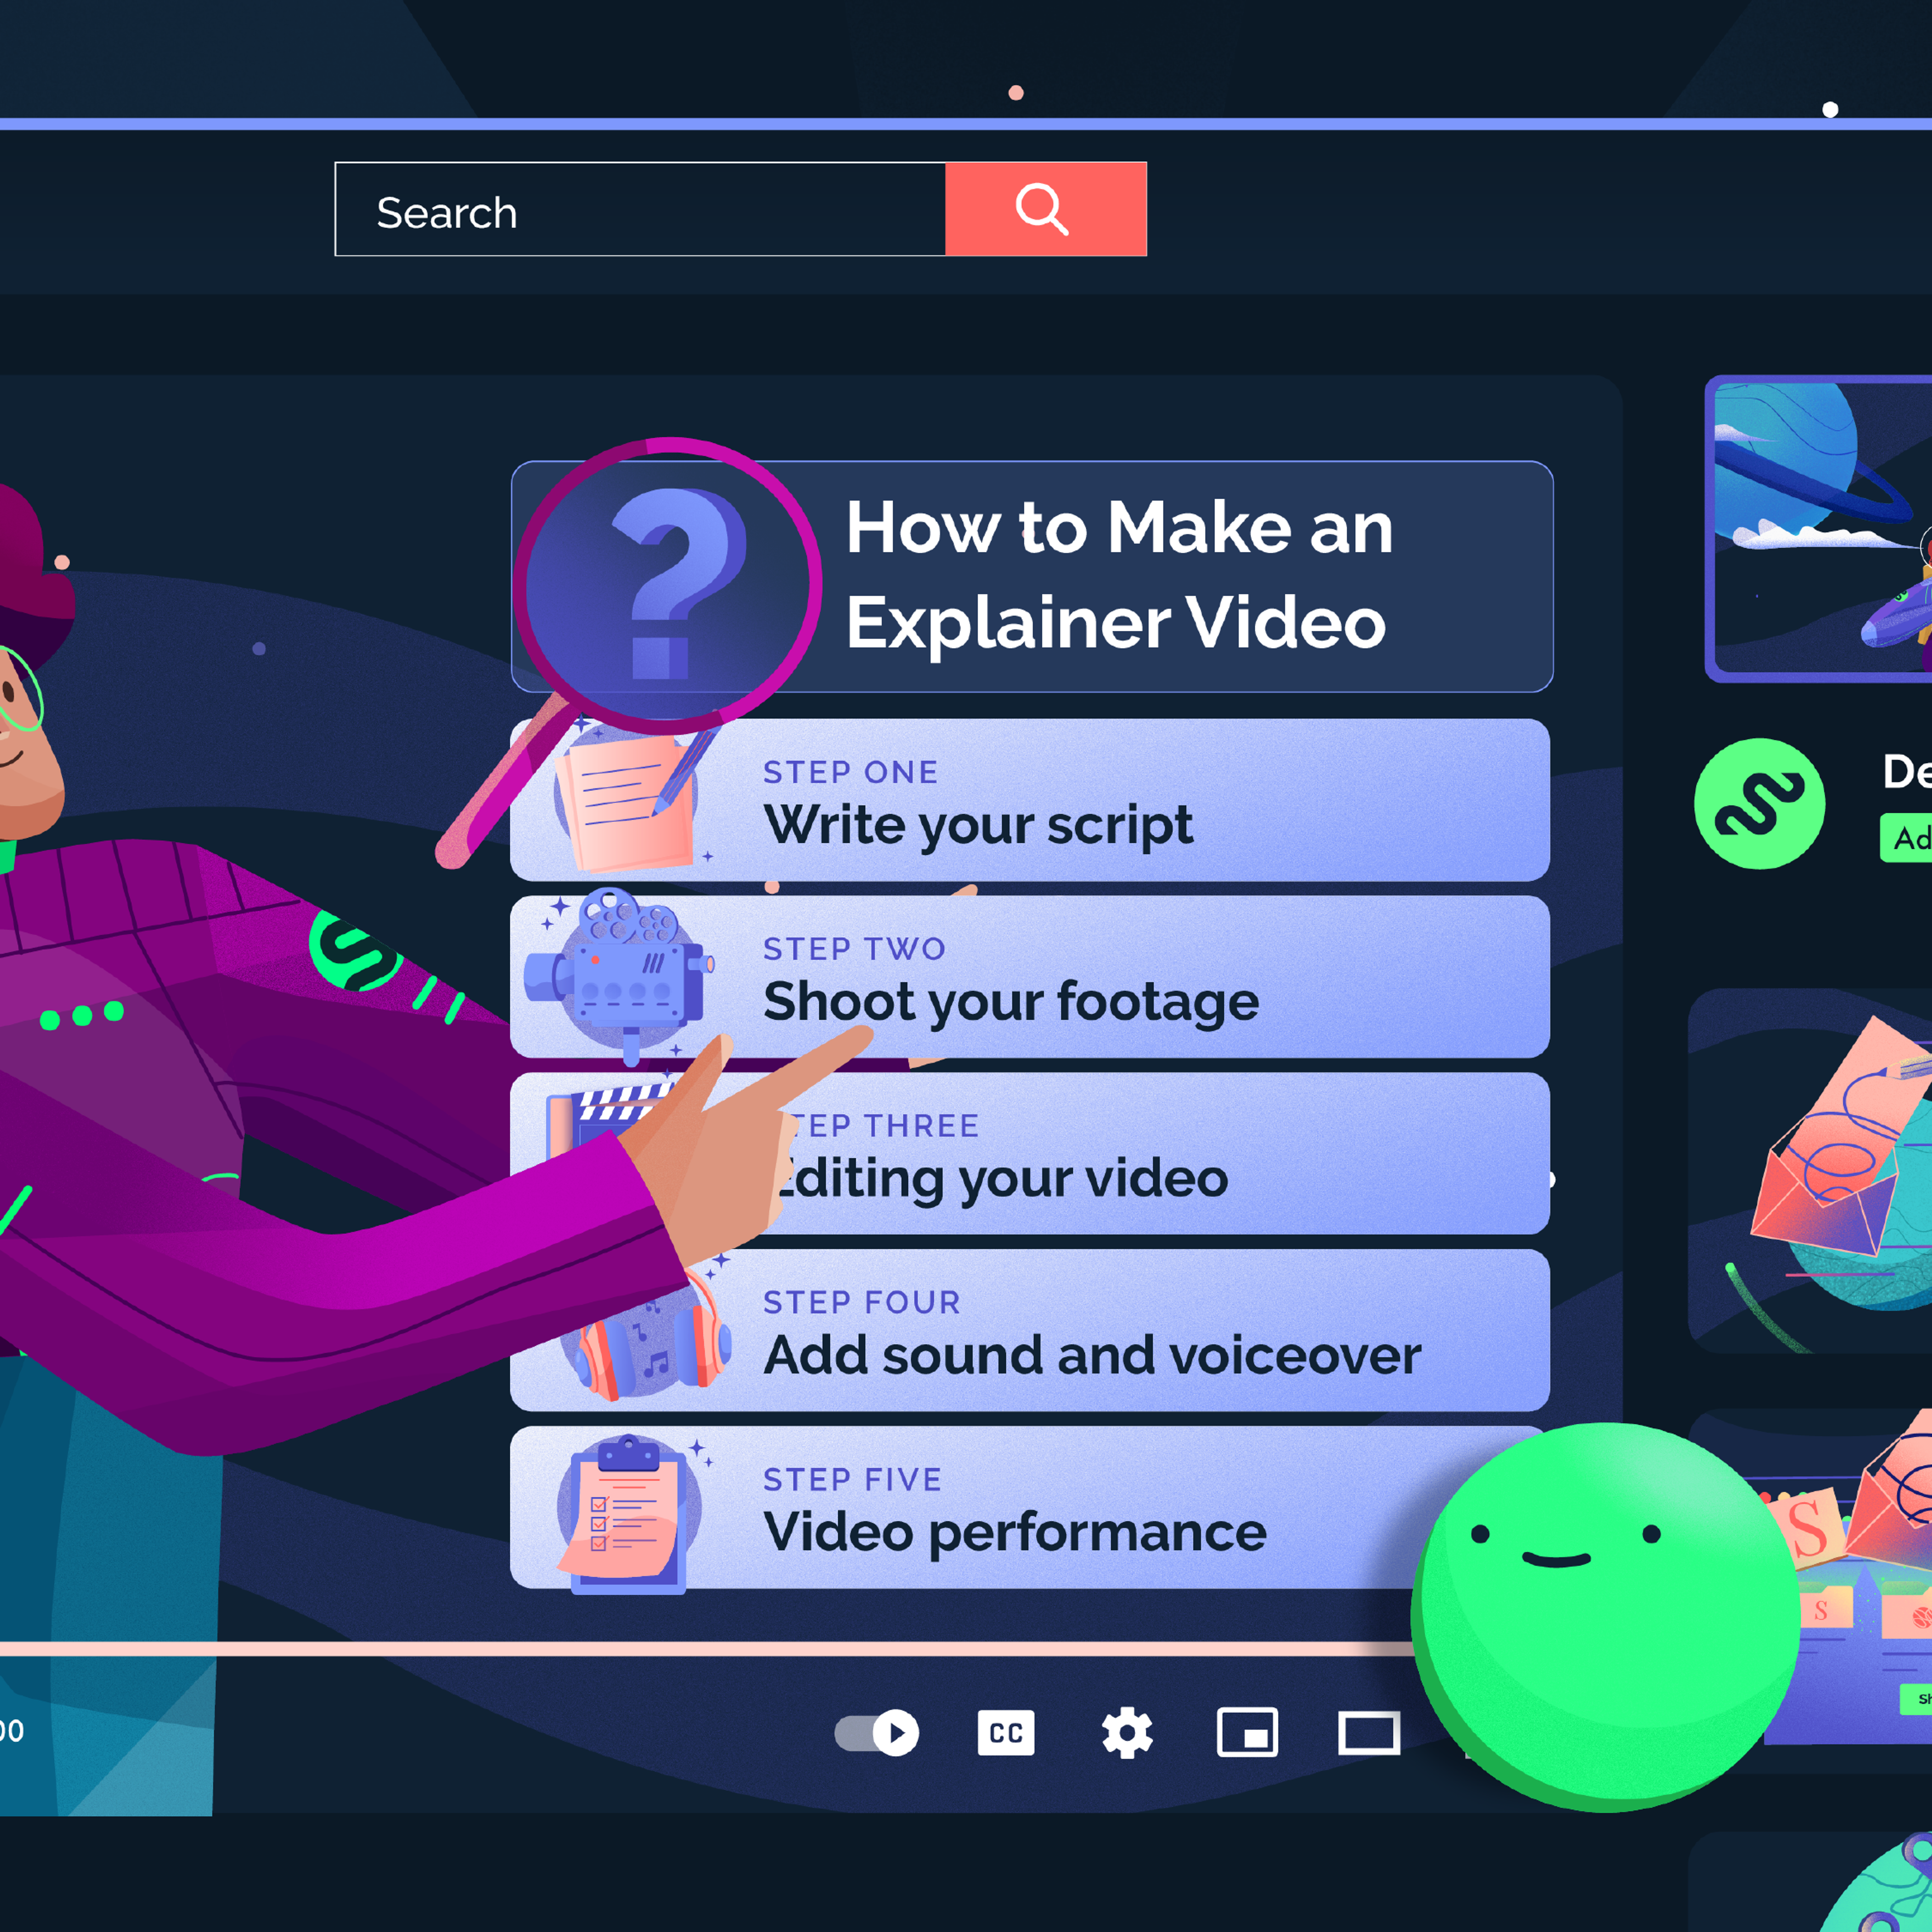Toggle the autoplay switch
This screenshot has width=1932, height=1932.
[x=877, y=1733]
